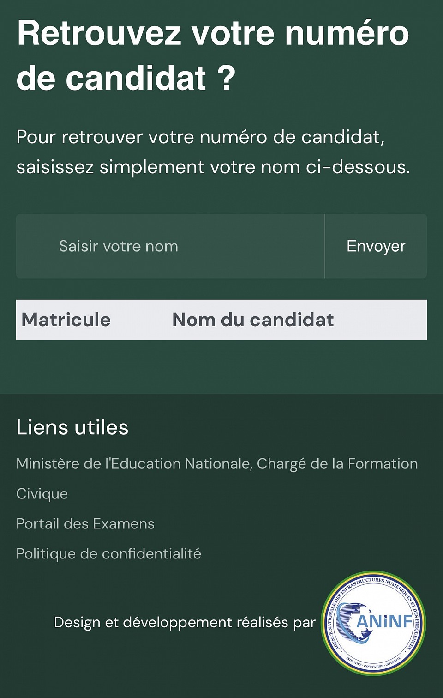Select the "Nom du candidat" column header

pyautogui.click(x=253, y=320)
